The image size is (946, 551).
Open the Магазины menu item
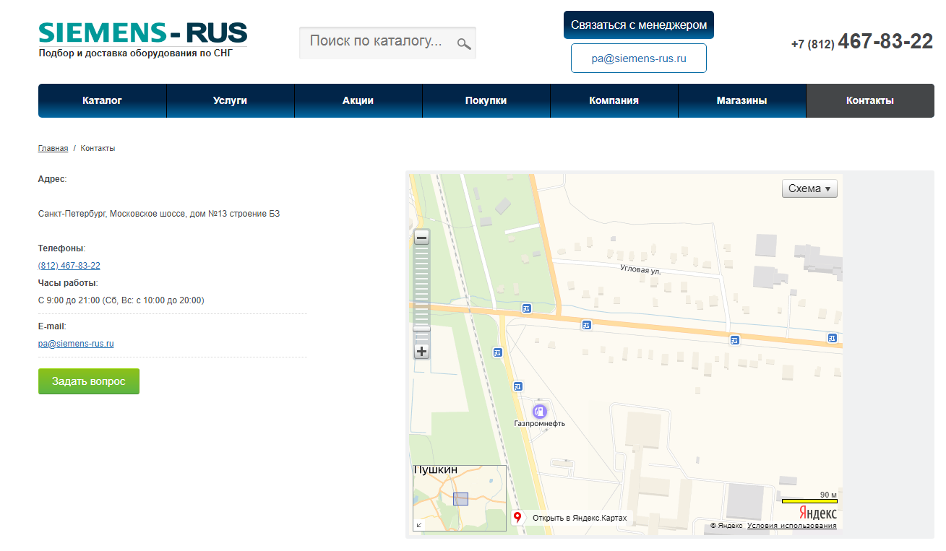point(742,100)
